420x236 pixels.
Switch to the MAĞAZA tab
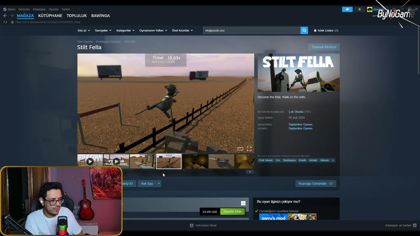click(x=25, y=16)
